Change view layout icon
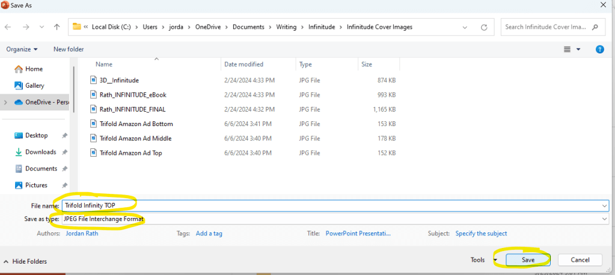Image resolution: width=615 pixels, height=275 pixels. (567, 49)
